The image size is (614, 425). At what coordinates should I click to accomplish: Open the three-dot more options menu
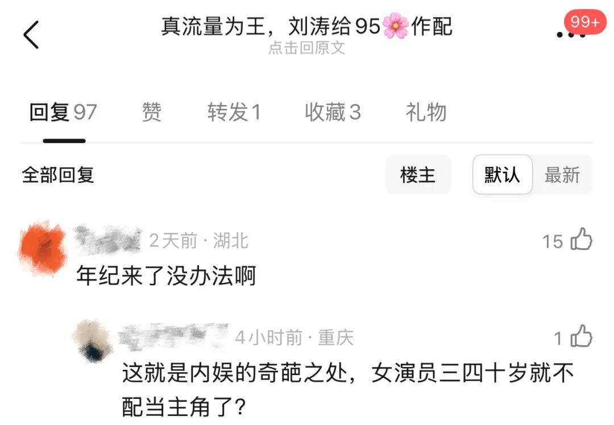pos(571,35)
